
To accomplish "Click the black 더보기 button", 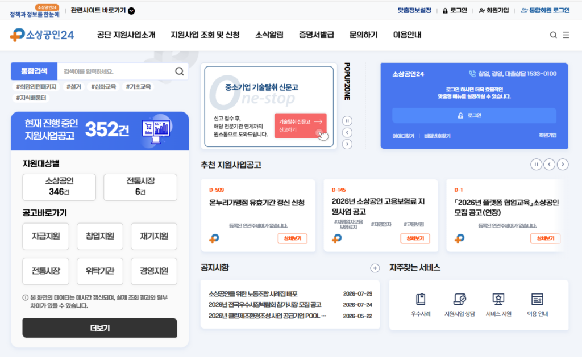I will tap(100, 328).
